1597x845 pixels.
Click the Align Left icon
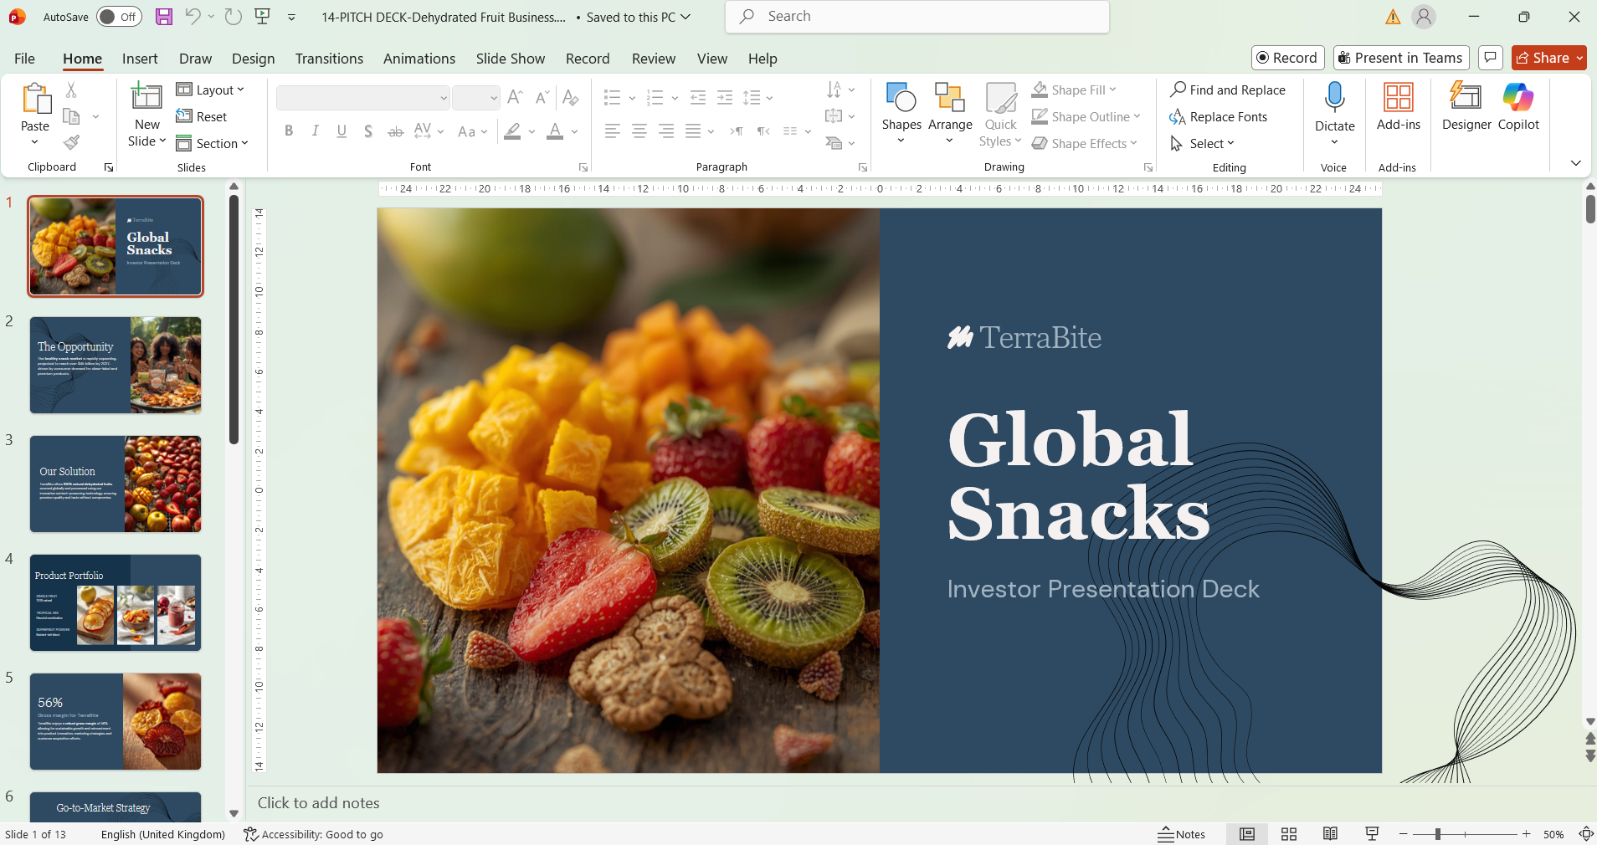pos(613,131)
